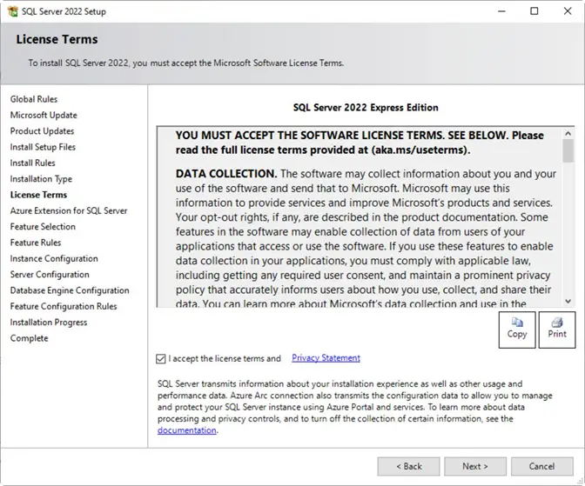Cancel the SQL Server setup

point(541,466)
